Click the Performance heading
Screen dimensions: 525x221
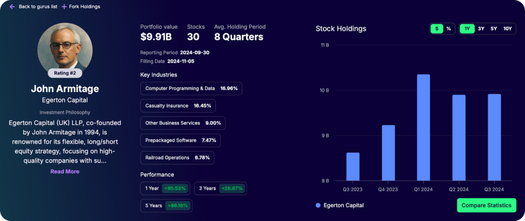click(157, 174)
